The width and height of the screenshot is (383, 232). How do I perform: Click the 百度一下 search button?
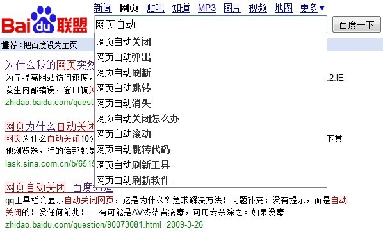tap(356, 25)
